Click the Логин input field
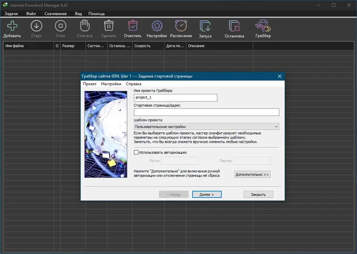This screenshot has height=254, width=357. tap(180, 160)
